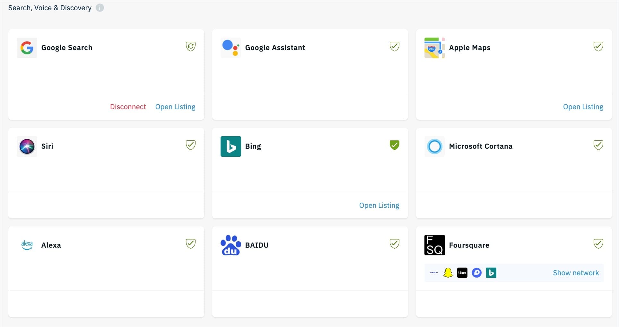This screenshot has width=619, height=327.
Task: Open Listing for Google Search
Action: [175, 107]
